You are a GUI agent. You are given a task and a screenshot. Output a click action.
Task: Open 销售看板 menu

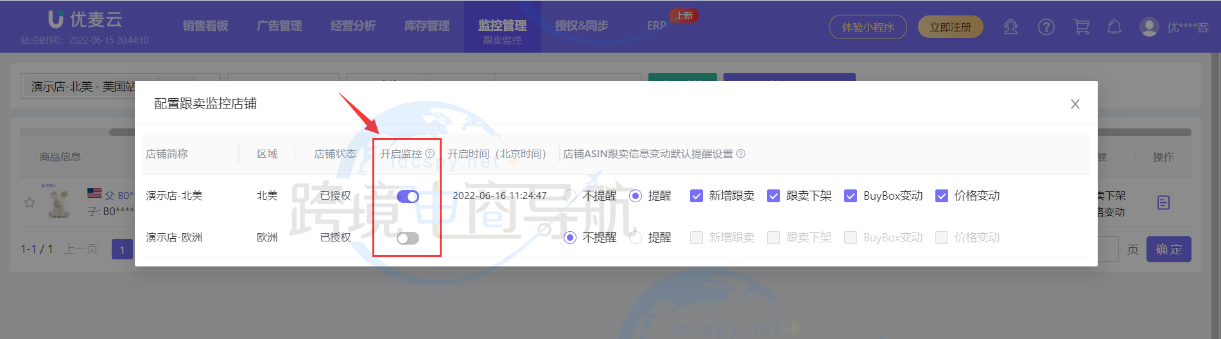tap(205, 26)
